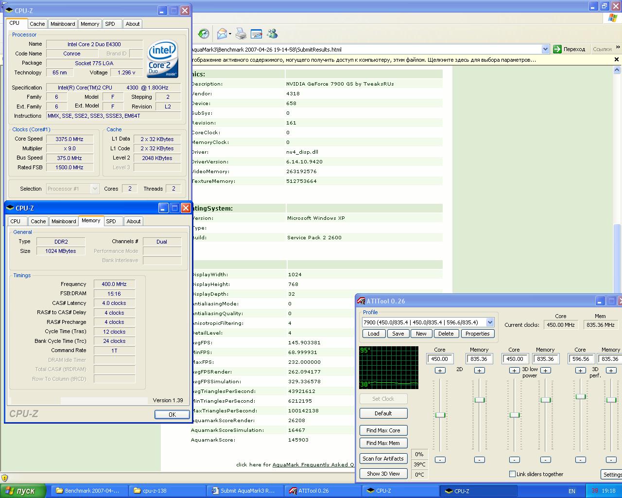This screenshot has height=498, width=622.
Task: Click the Core Speed 3375.0 MHz value
Action: [69, 139]
